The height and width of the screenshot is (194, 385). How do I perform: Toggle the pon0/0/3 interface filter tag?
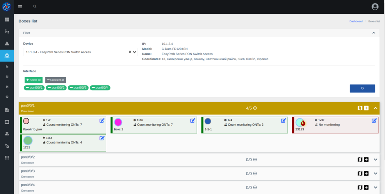point(78,88)
